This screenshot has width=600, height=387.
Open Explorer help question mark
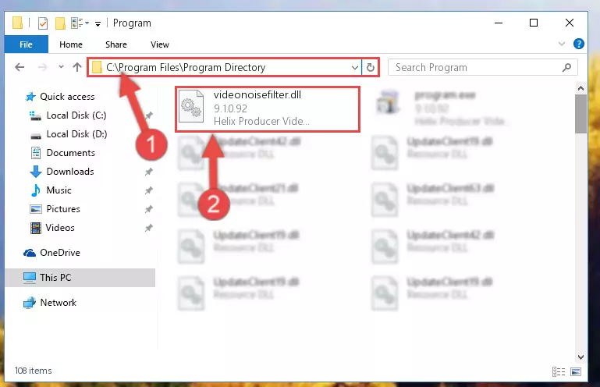point(579,44)
